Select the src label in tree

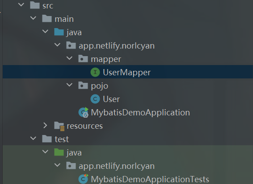coord(48,6)
